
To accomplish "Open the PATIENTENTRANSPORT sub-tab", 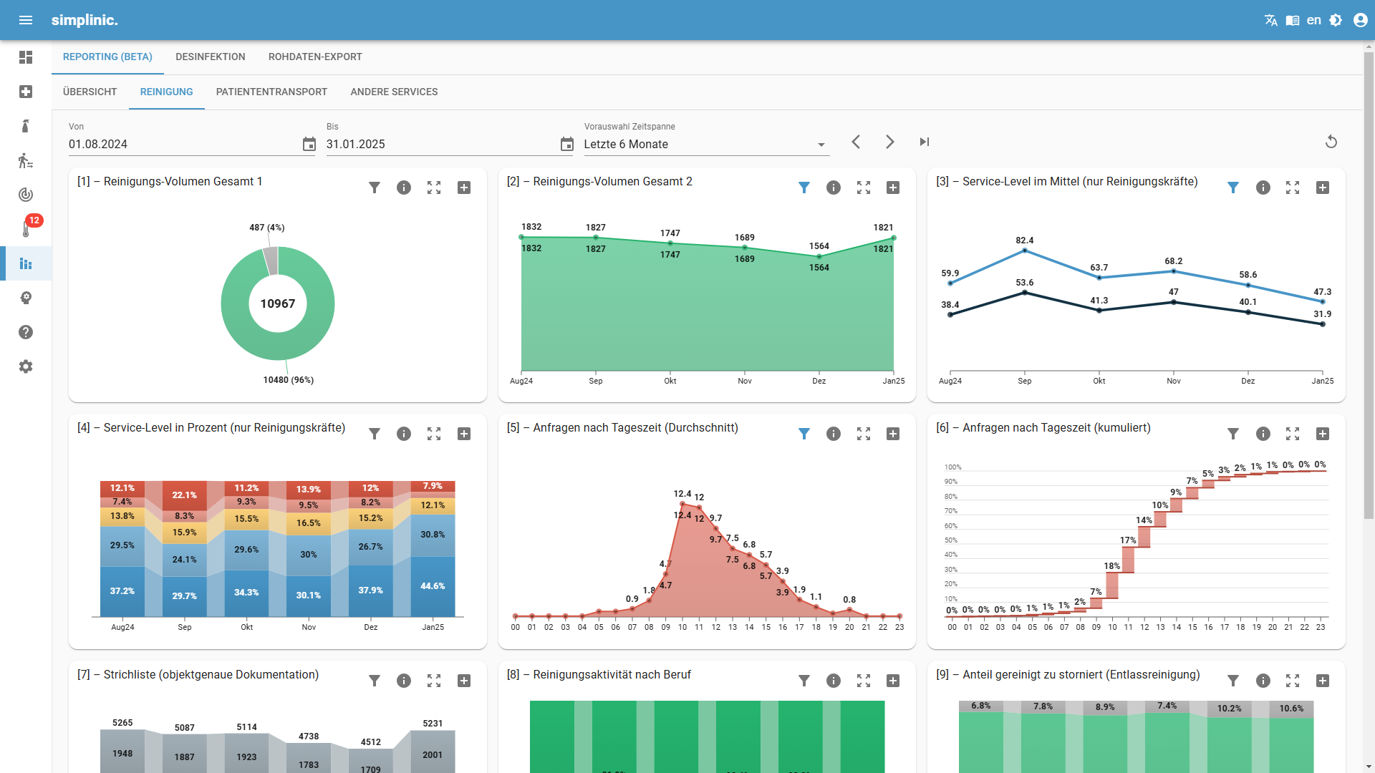I will [x=271, y=92].
